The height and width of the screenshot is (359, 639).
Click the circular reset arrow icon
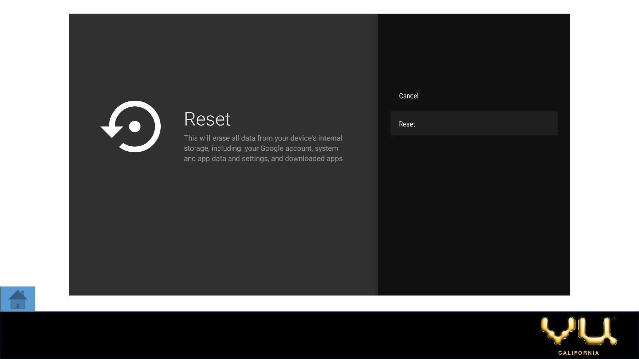(131, 126)
